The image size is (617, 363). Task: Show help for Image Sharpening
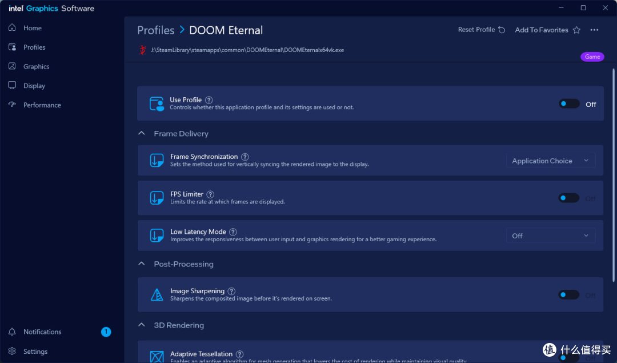[231, 292]
